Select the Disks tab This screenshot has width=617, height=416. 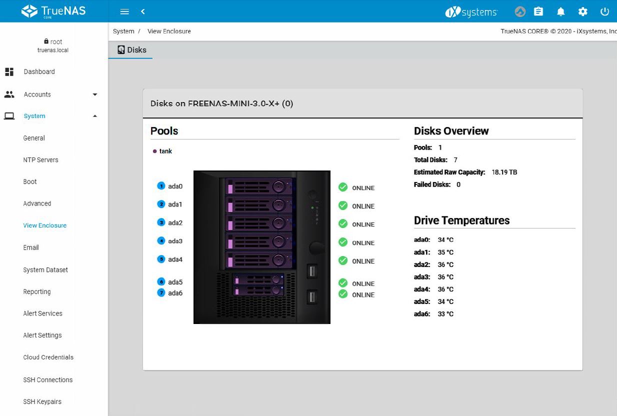[131, 49]
